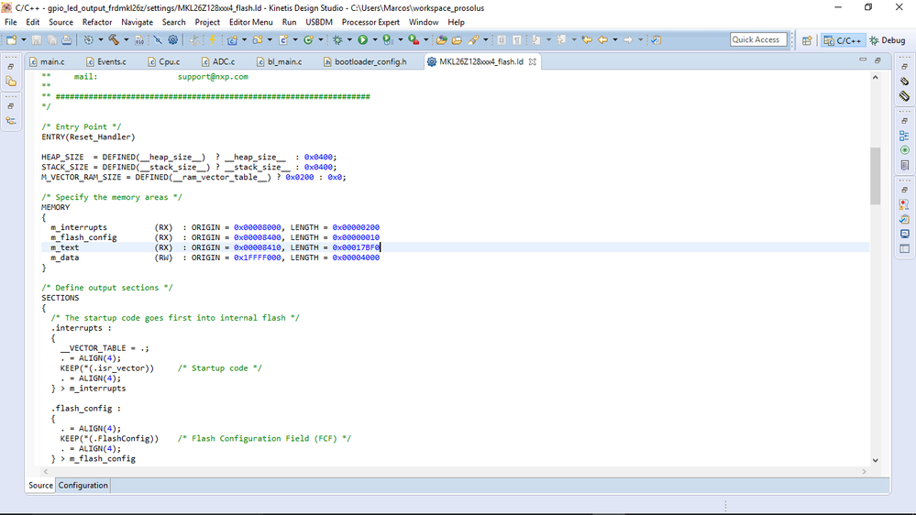The width and height of the screenshot is (916, 515).
Task: Open the Build hammer dropdown arrow
Action: pyautogui.click(x=127, y=39)
